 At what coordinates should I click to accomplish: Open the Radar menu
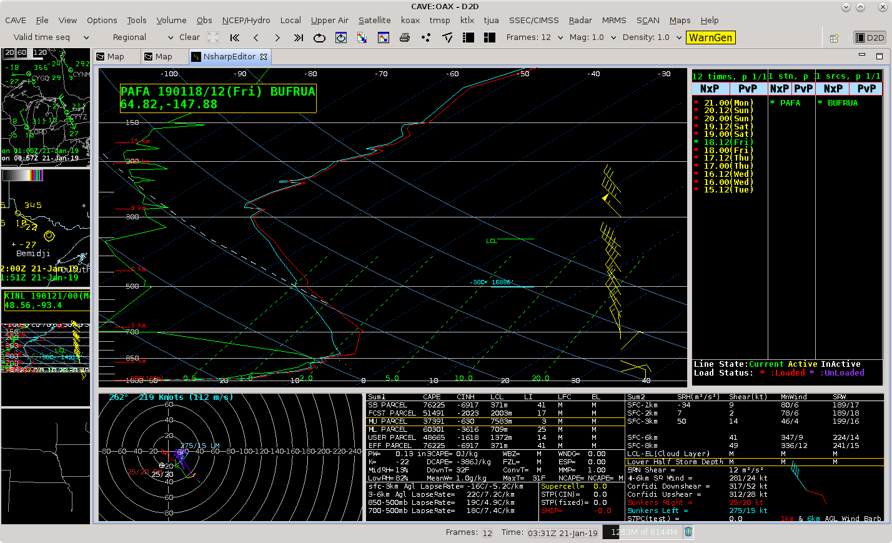[x=580, y=20]
